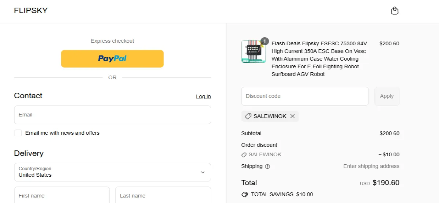Click the item price $200.60 beside product

pos(389,43)
